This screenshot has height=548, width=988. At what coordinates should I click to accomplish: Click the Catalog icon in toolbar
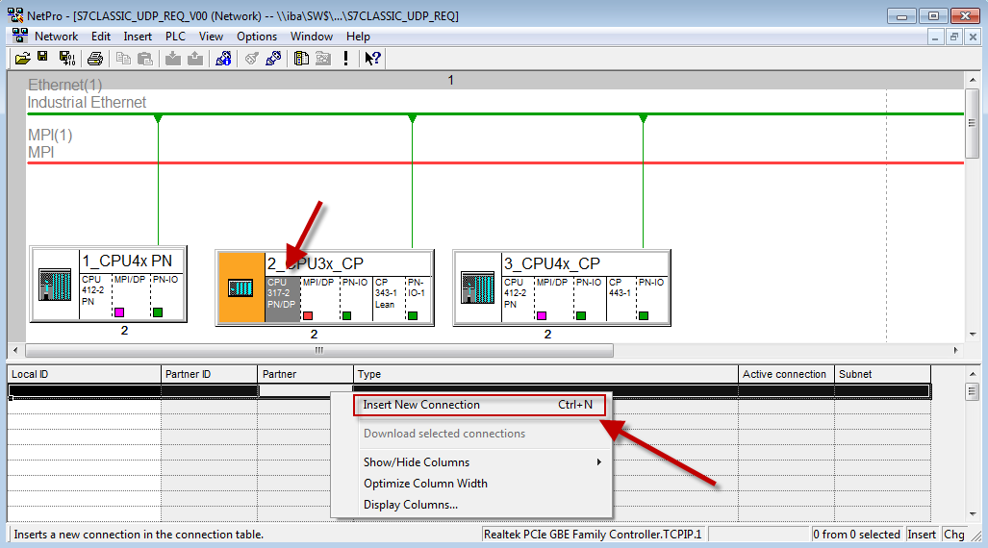tap(301, 59)
